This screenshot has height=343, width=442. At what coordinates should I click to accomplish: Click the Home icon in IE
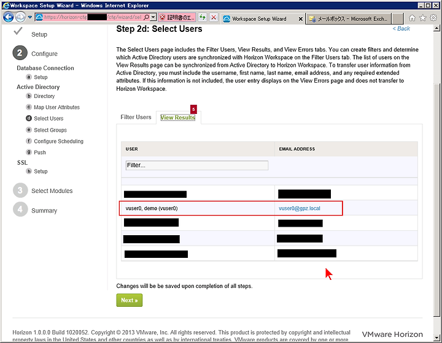(x=412, y=18)
